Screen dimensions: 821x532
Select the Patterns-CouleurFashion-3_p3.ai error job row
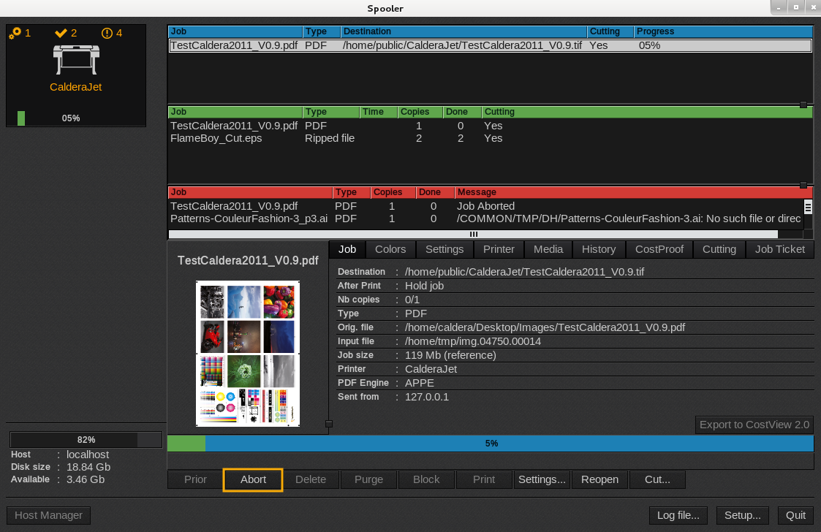tap(249, 218)
